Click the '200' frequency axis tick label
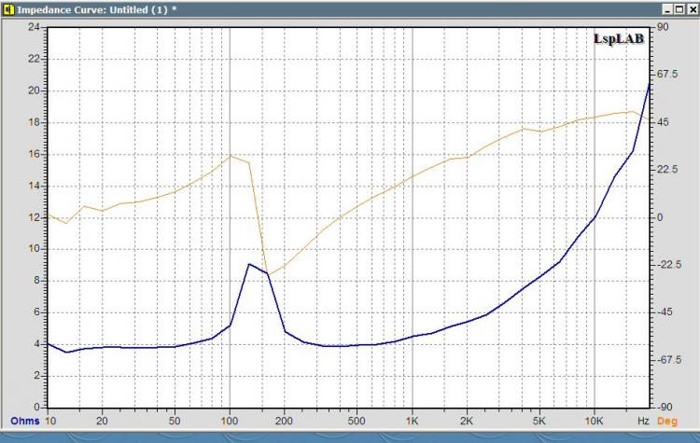 click(x=284, y=421)
